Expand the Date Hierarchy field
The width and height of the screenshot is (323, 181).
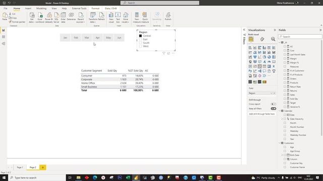click(282, 119)
